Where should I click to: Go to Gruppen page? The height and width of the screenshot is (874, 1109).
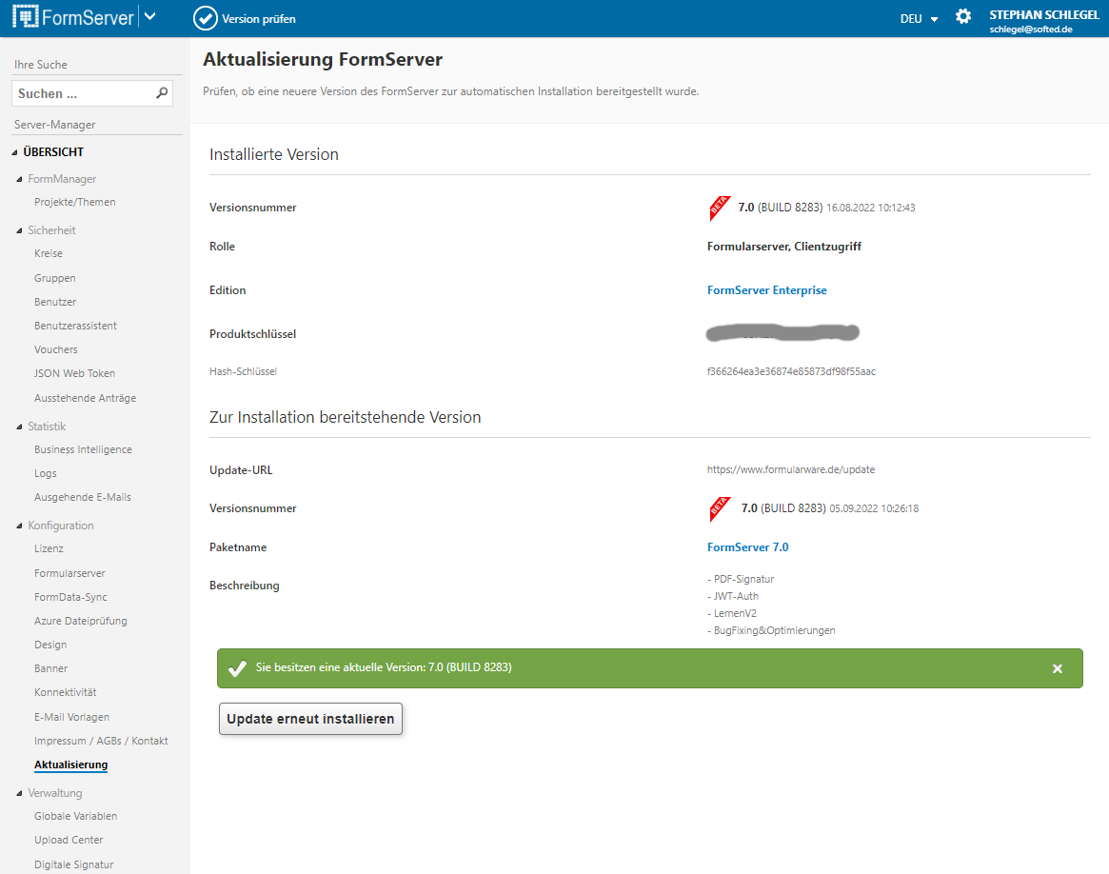[55, 279]
